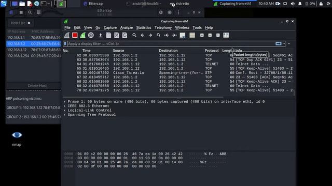Image resolution: width=332 pixels, height=186 pixels.
Task: Select packet number 69 TELNET row
Action: coord(178,86)
